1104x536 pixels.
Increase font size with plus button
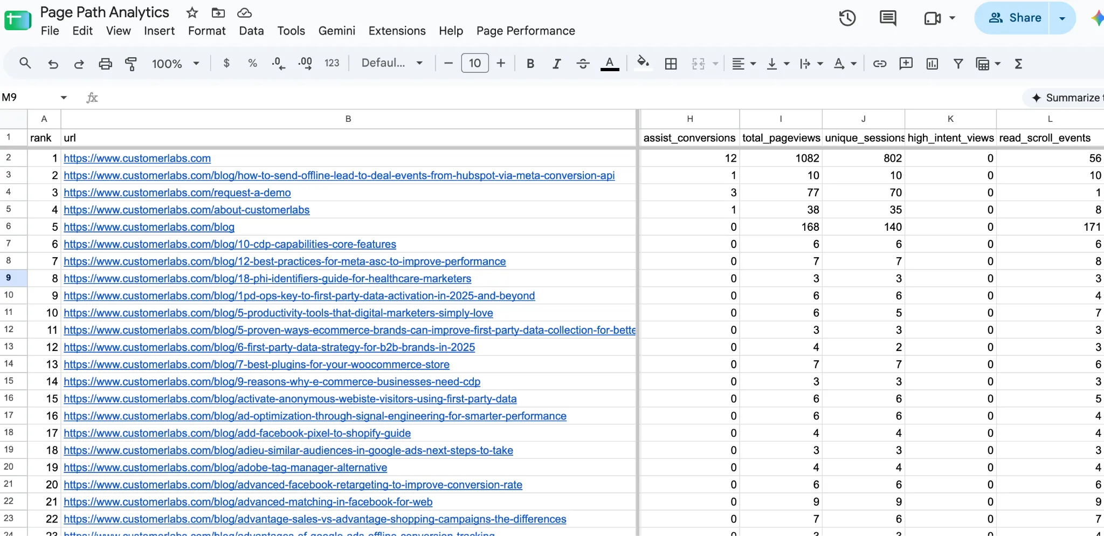pos(501,63)
